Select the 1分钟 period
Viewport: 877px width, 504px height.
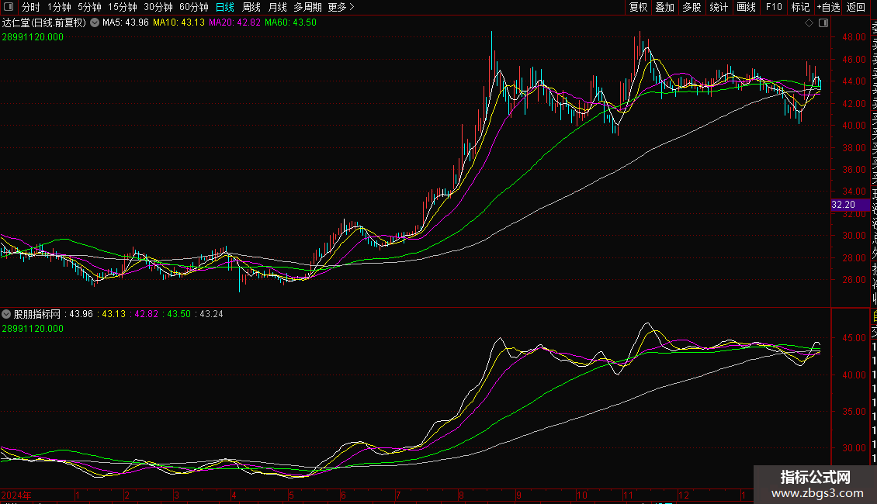click(59, 7)
